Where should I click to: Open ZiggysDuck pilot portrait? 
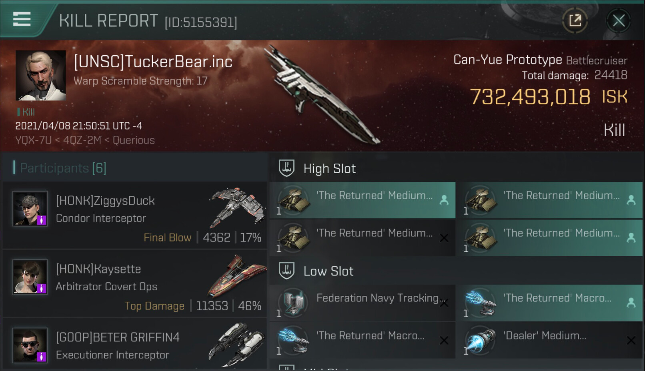point(30,209)
